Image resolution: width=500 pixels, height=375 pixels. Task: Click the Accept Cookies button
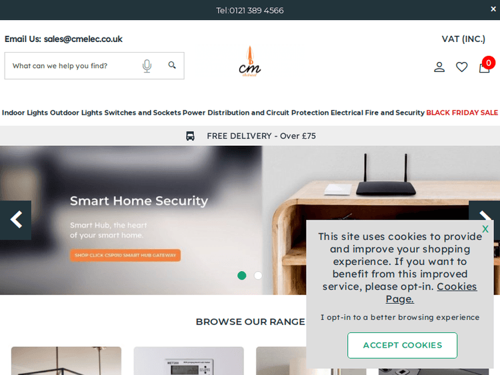402,346
